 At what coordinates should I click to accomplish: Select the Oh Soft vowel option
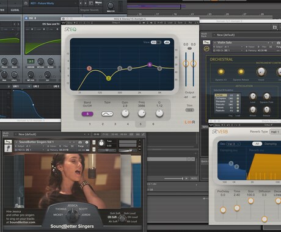point(112,217)
